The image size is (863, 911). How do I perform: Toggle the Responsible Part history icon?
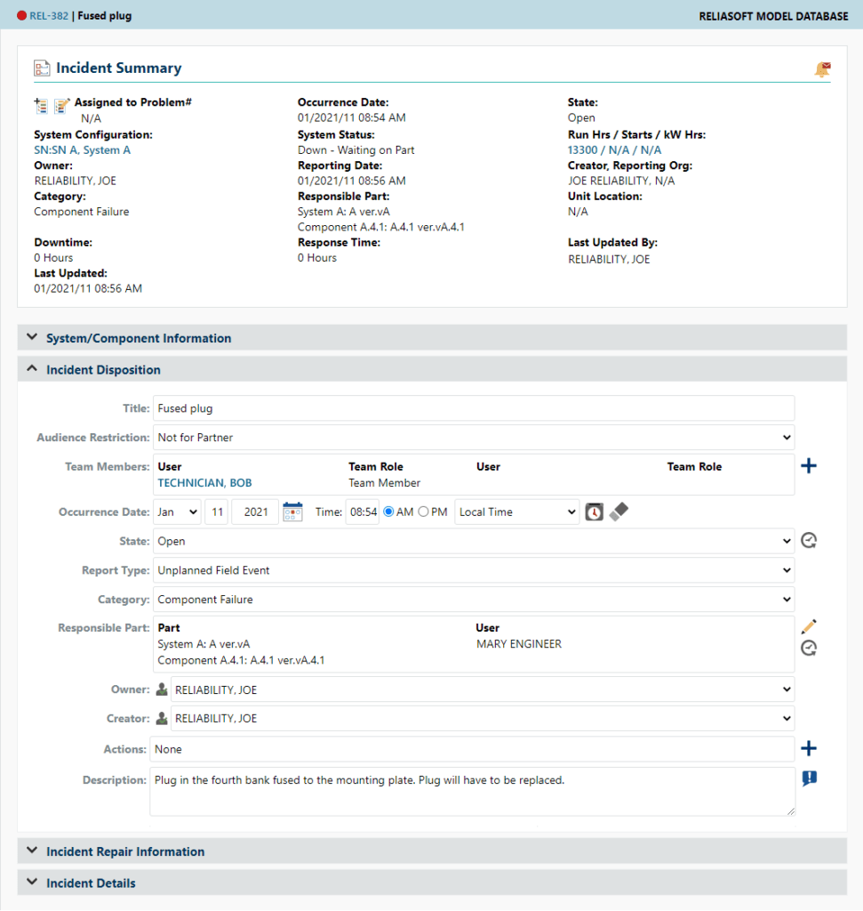pyautogui.click(x=809, y=648)
